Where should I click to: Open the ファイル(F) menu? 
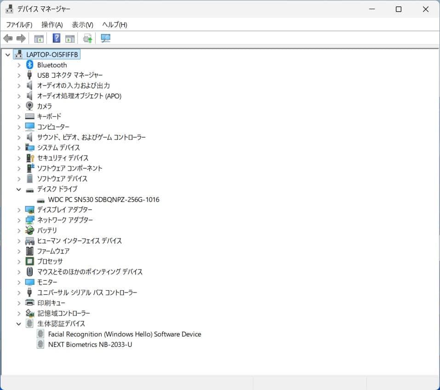(x=19, y=24)
